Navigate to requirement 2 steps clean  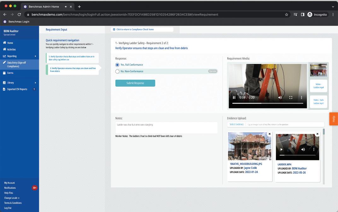coord(72,70)
